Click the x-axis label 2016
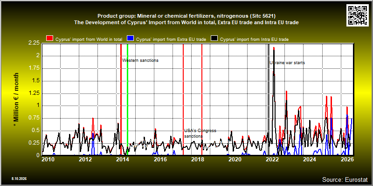 pos(160,159)
